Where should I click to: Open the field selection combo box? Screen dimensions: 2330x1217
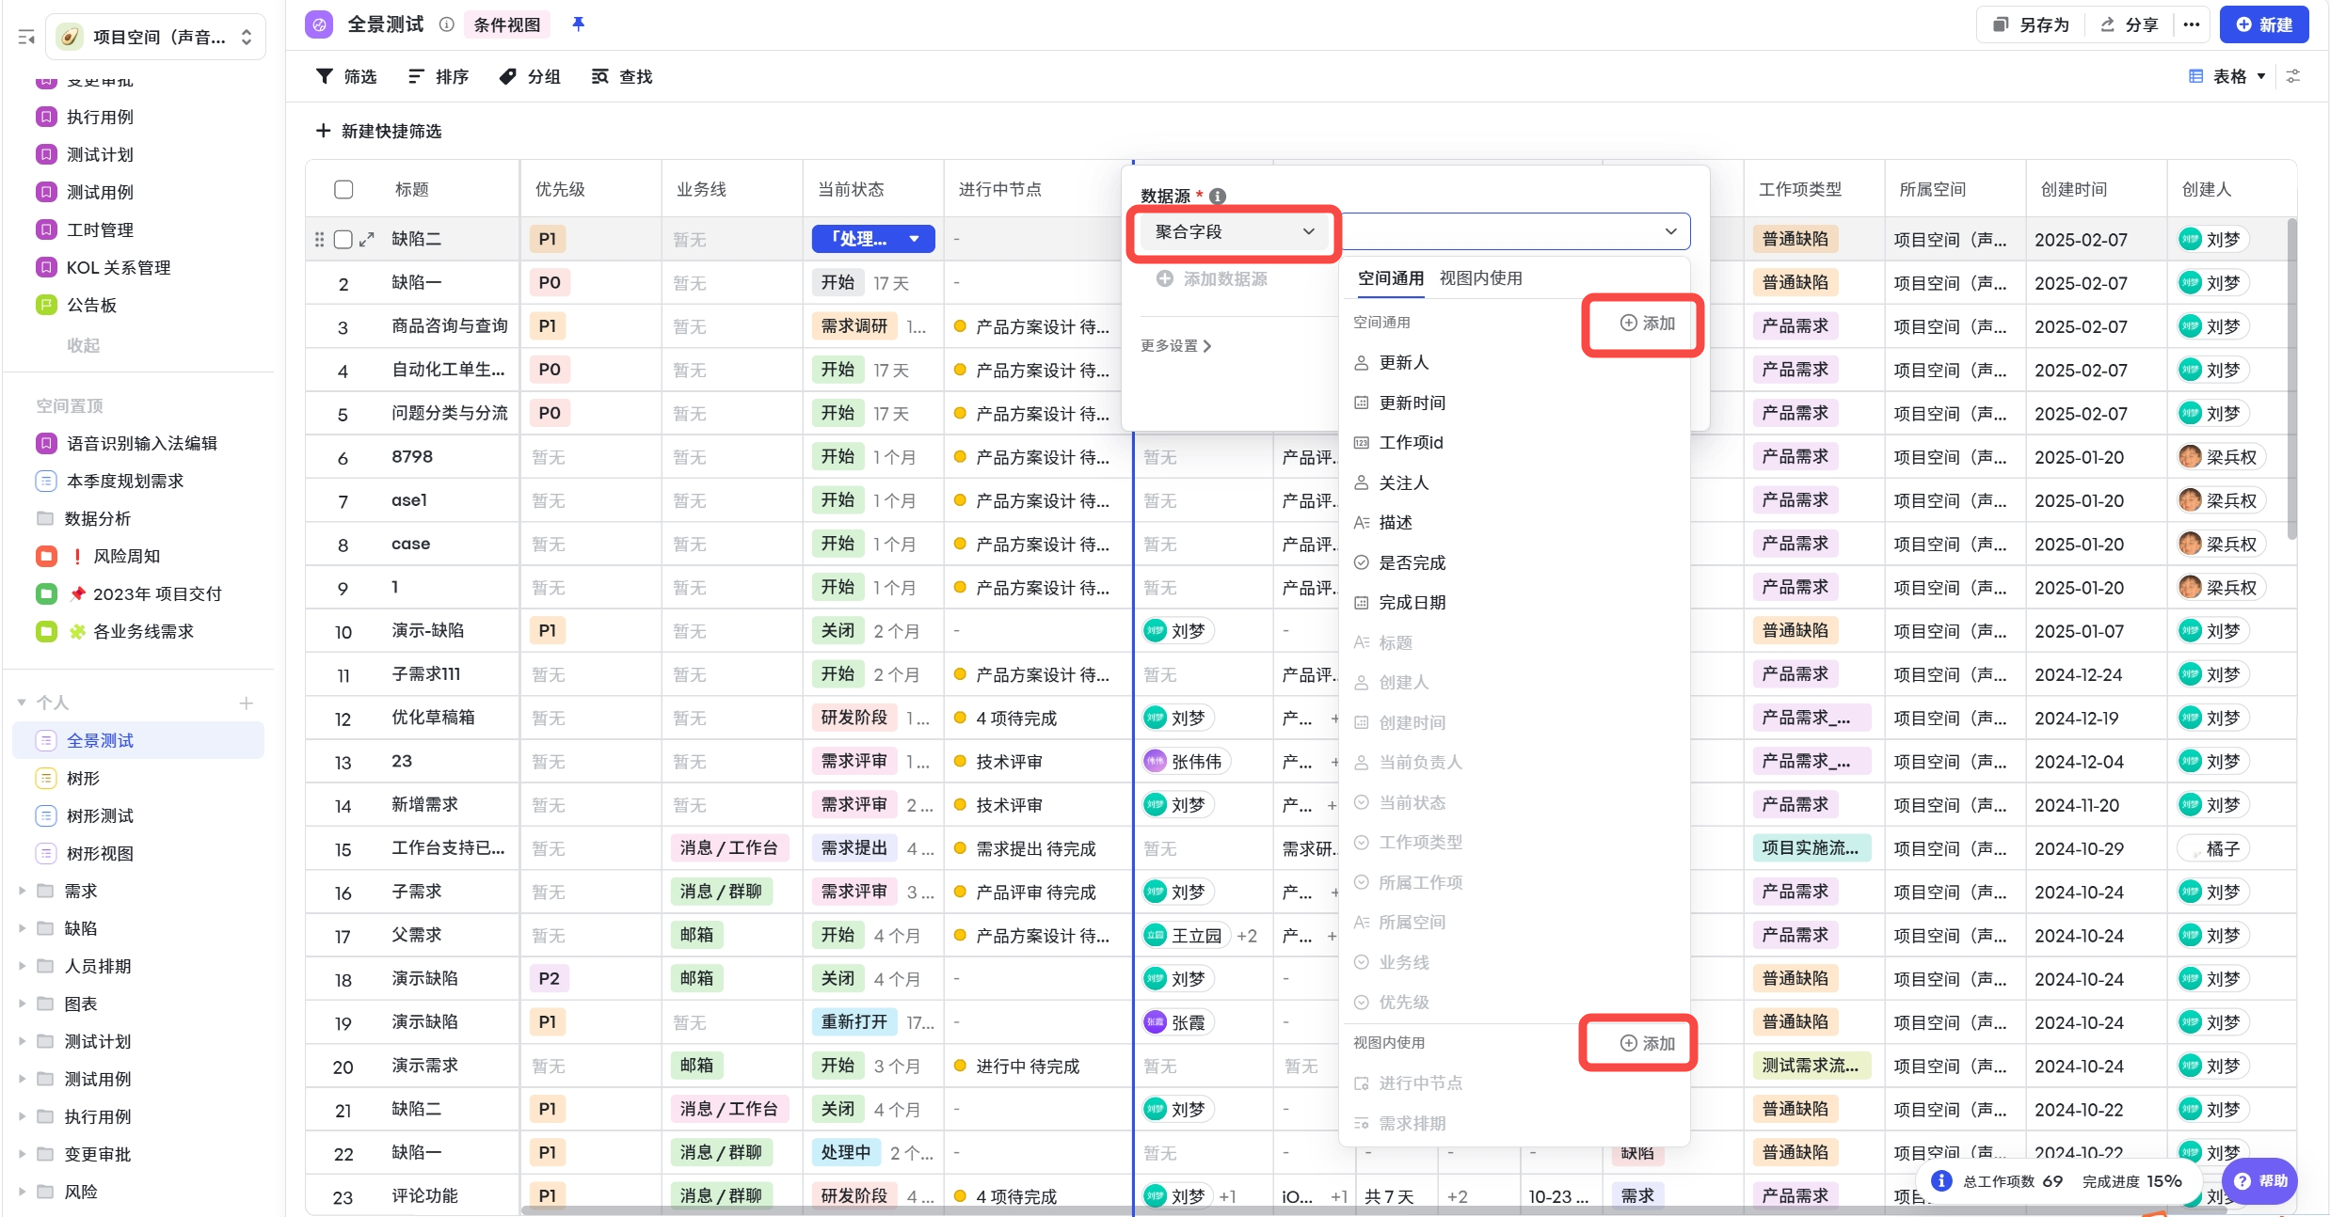[1515, 231]
